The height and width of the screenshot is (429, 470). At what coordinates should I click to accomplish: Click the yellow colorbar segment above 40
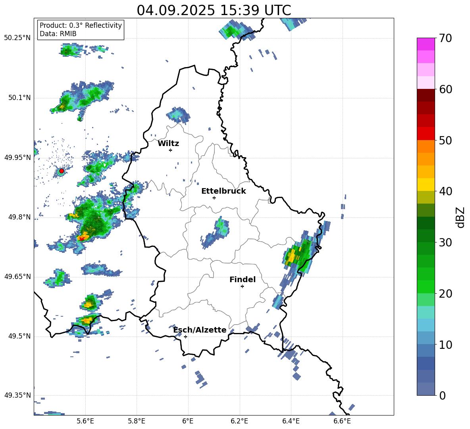pyautogui.click(x=426, y=185)
